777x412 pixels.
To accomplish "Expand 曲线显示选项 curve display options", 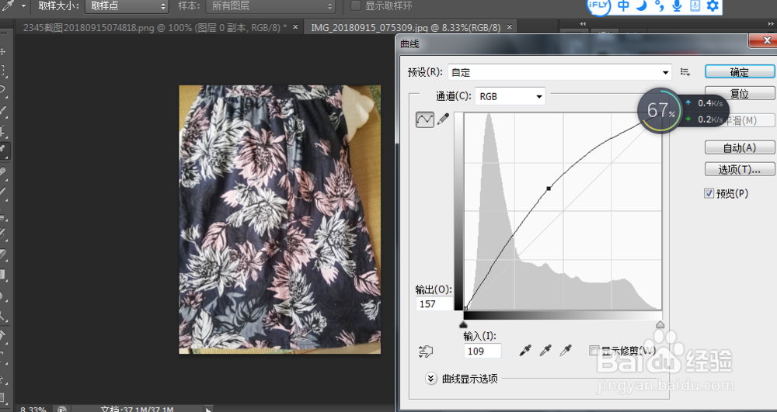I will pyautogui.click(x=431, y=379).
